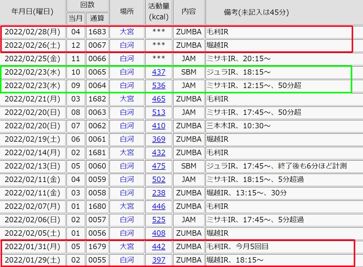Click the 年月日(曜日) column header
The width and height of the screenshot is (363, 267).
tap(32, 11)
